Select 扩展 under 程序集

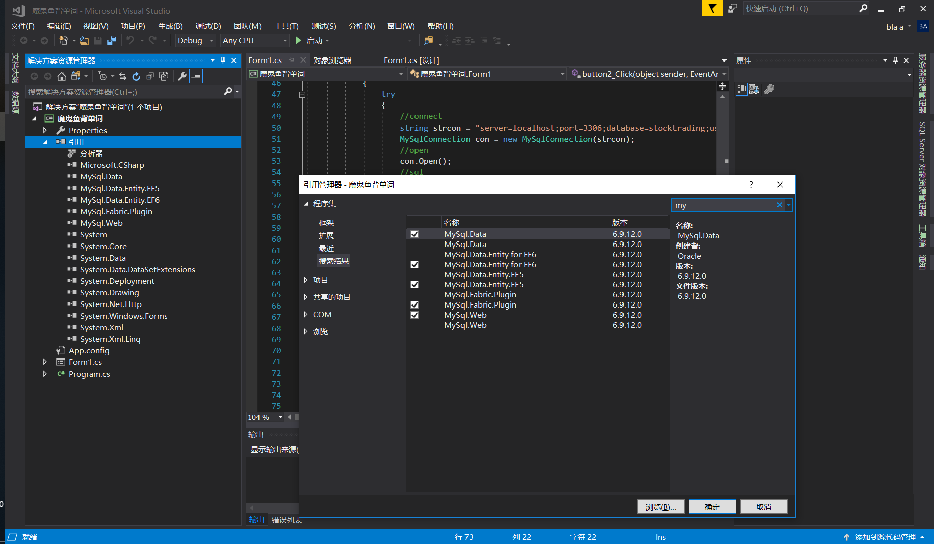[x=326, y=235]
